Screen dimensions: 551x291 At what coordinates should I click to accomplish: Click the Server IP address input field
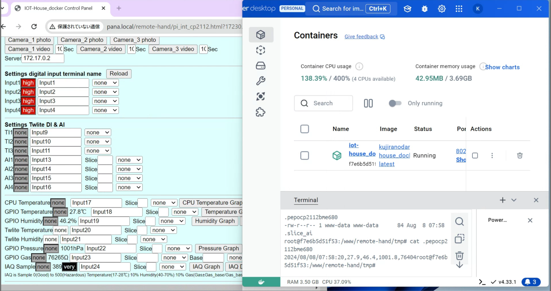[43, 58]
